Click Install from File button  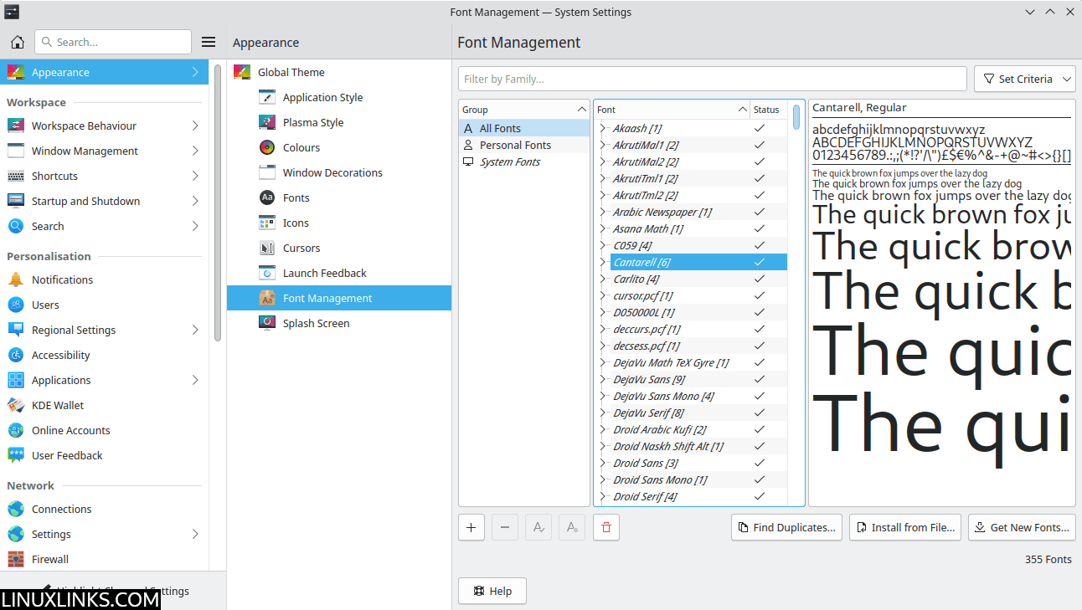905,527
